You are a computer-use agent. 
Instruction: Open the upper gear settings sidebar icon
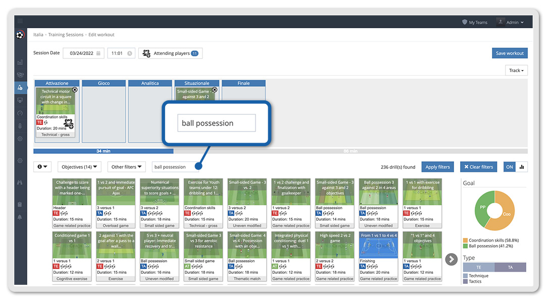click(x=20, y=139)
